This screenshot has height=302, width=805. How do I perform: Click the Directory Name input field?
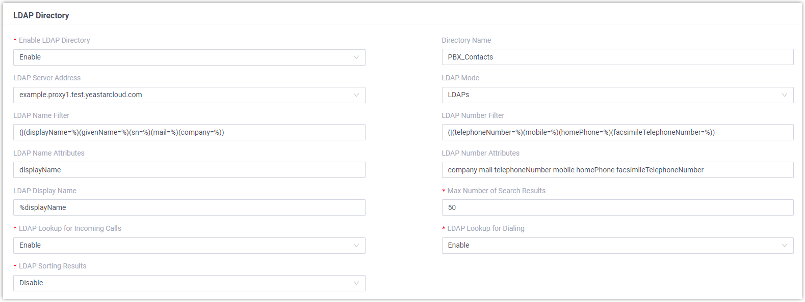(617, 57)
